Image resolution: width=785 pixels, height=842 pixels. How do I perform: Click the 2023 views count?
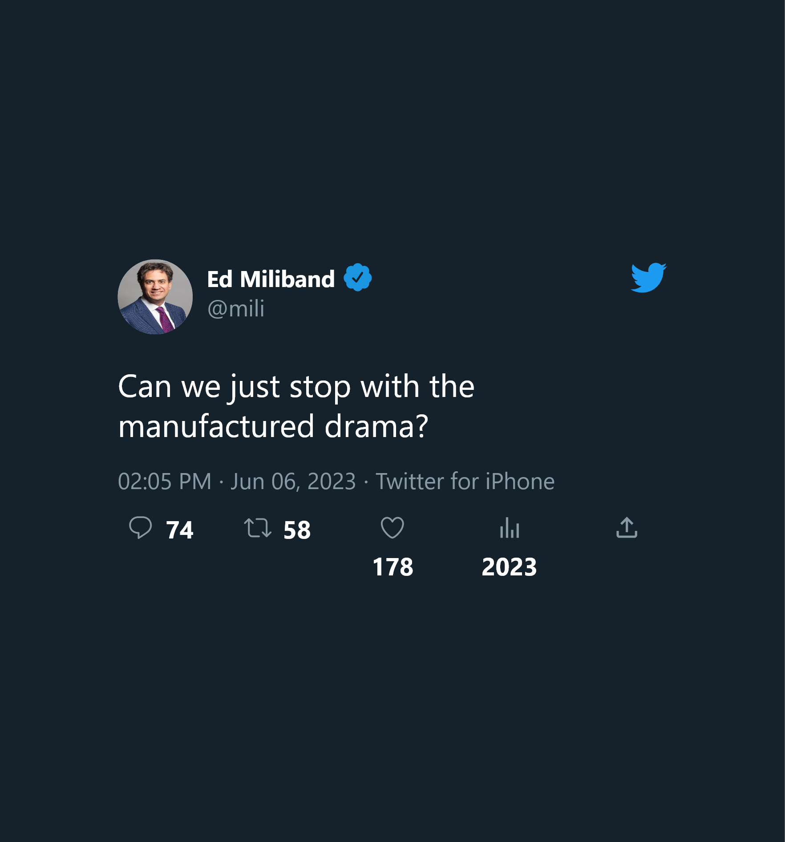[x=509, y=567]
